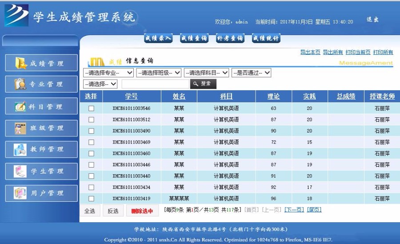This screenshot has height=244, width=400.
Task: Sort by the 实践 column header
Action: click(309, 96)
